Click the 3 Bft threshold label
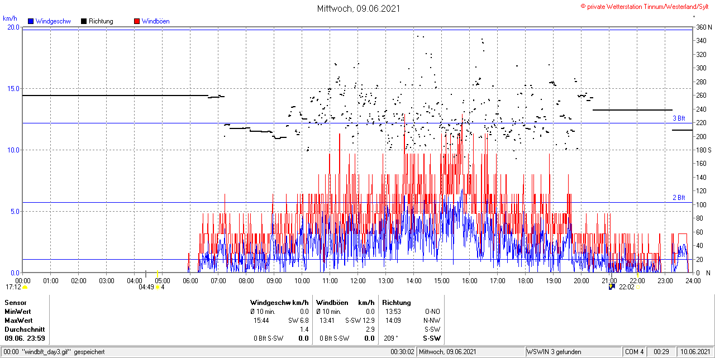 click(679, 118)
